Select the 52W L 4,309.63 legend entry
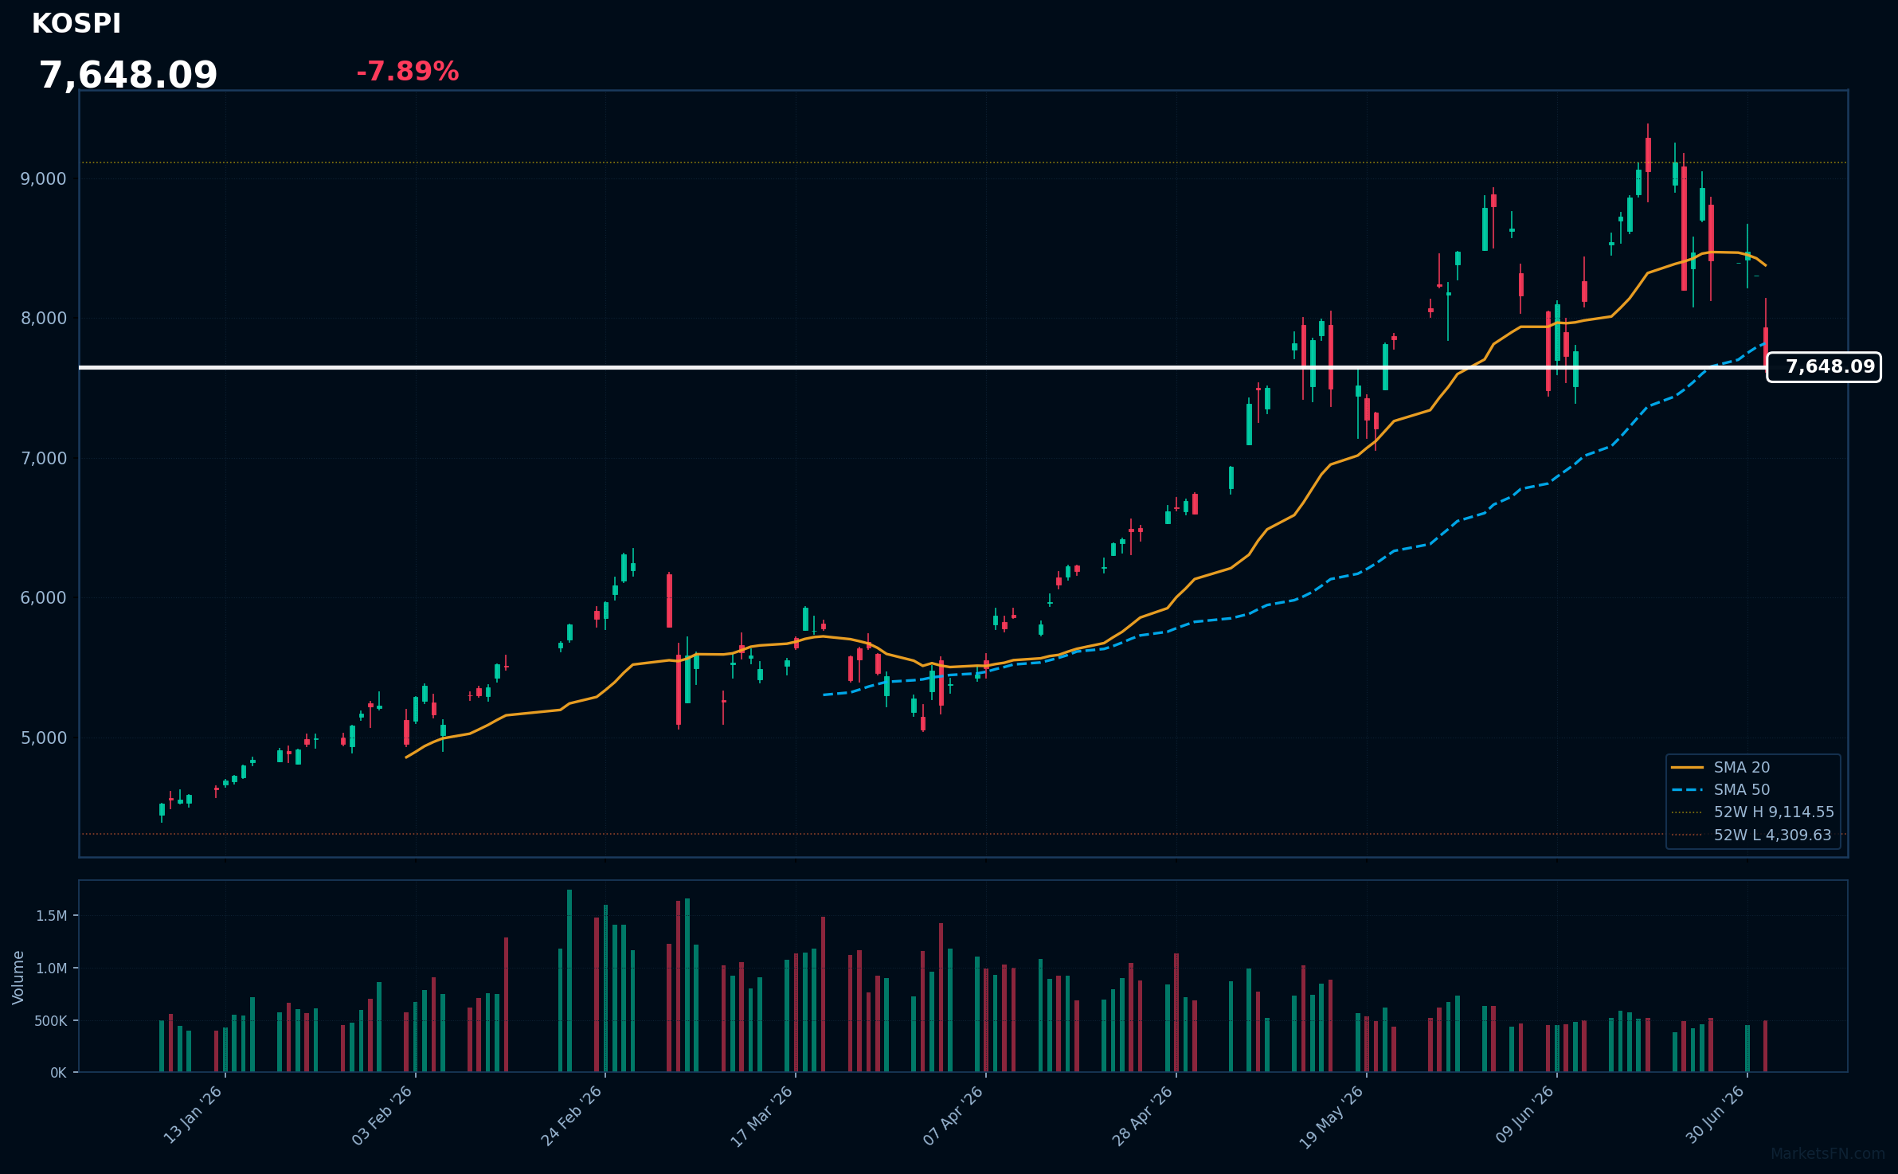Viewport: 1898px width, 1174px height. coord(1751,835)
